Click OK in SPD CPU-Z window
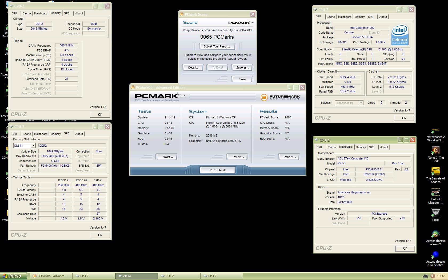448x280 pixels. (x=100, y=235)
